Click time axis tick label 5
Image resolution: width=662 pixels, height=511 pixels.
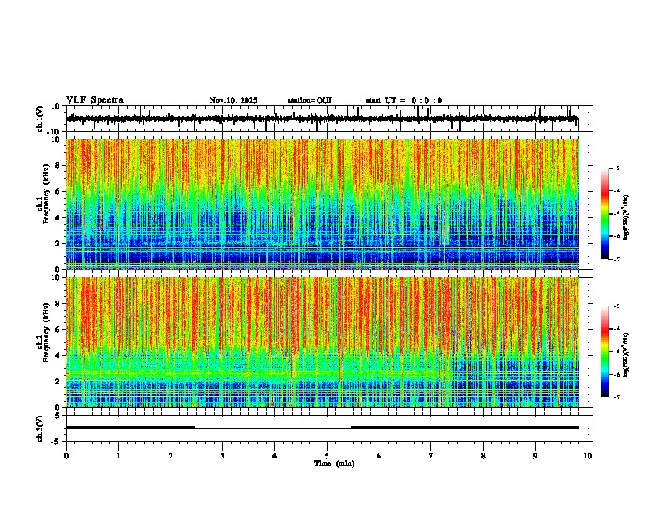coord(327,456)
